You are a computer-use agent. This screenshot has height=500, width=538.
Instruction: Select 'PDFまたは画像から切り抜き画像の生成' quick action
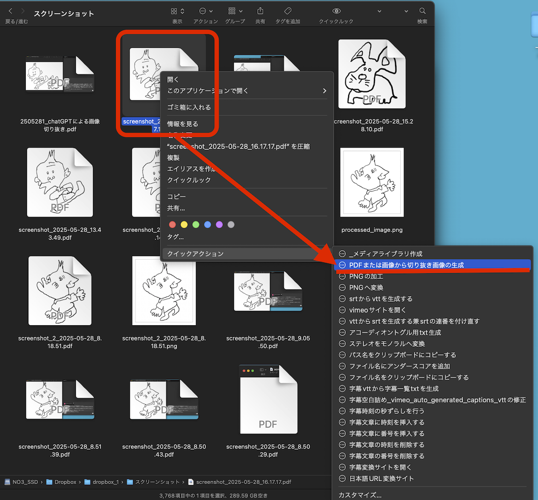click(x=406, y=265)
